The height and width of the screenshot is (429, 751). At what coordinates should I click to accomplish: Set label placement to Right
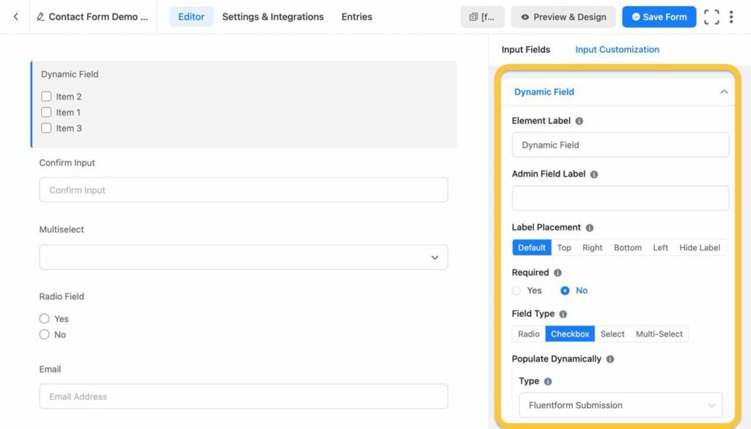point(593,248)
